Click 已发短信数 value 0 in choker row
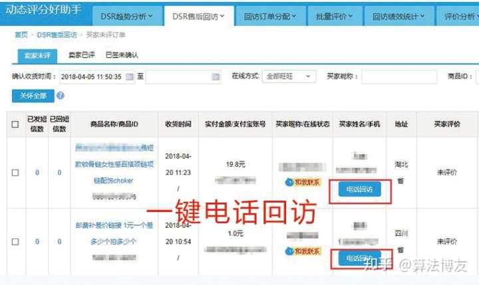The image size is (479, 285). pos(37,173)
